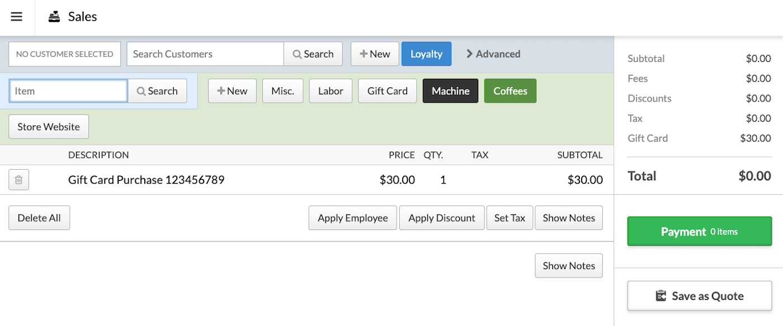Click inside the Item search field

click(x=67, y=90)
